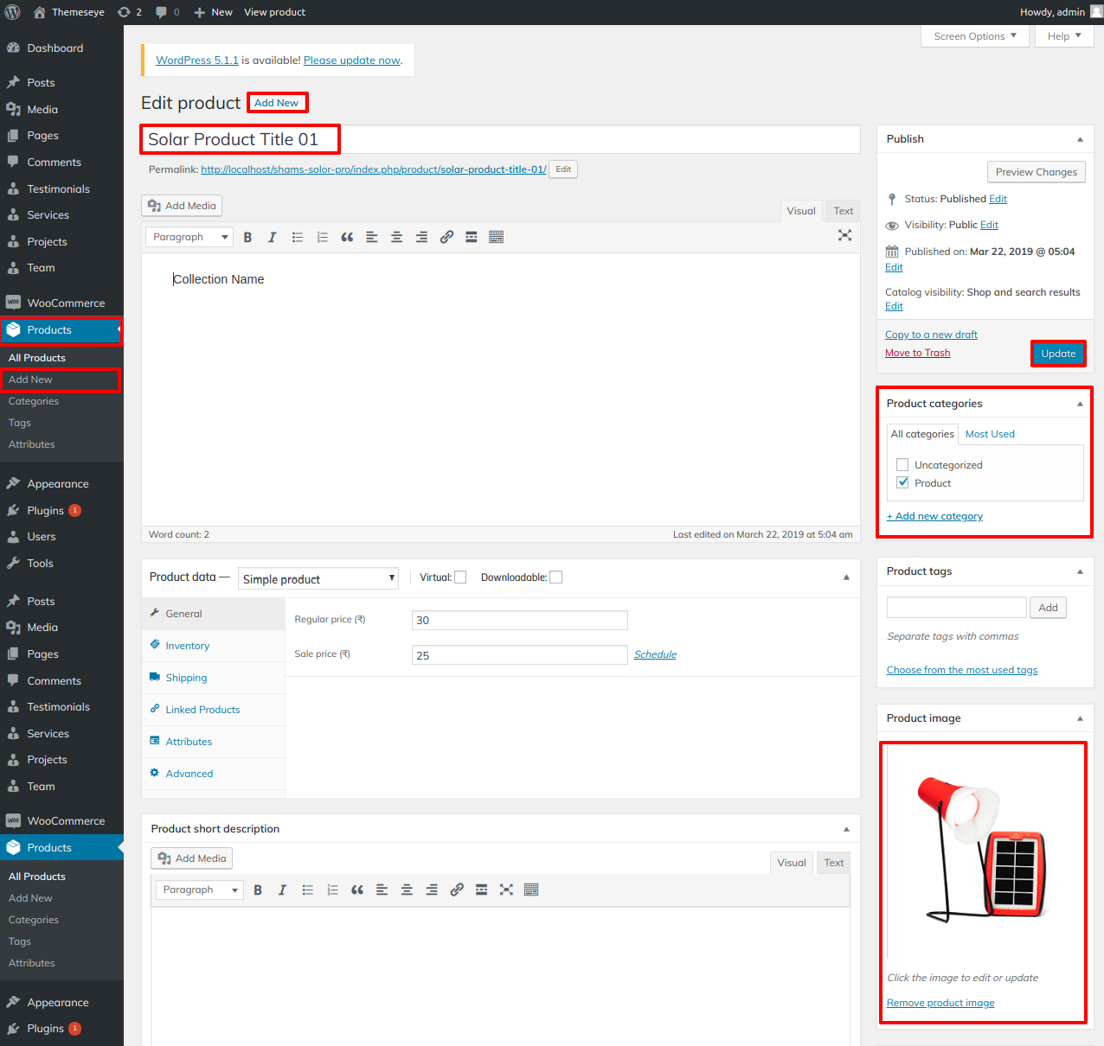This screenshot has height=1046, width=1104.
Task: Click Insert Read More tag icon in main editor
Action: [472, 238]
